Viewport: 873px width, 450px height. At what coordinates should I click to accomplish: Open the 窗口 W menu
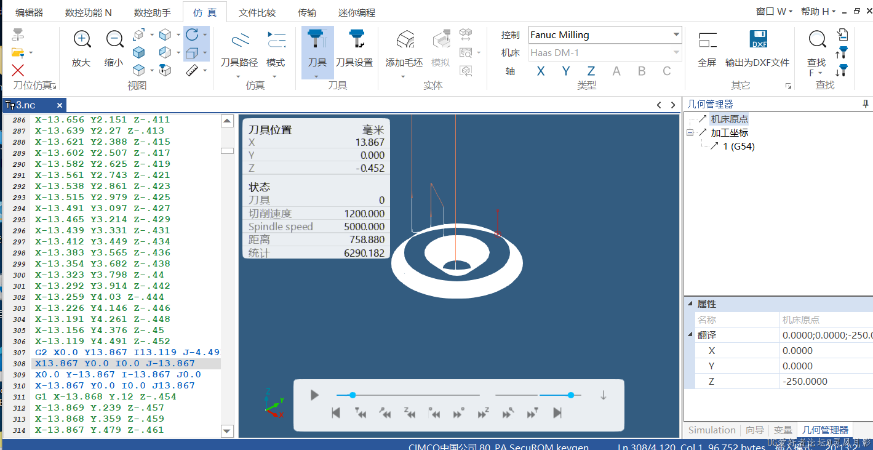click(x=774, y=11)
